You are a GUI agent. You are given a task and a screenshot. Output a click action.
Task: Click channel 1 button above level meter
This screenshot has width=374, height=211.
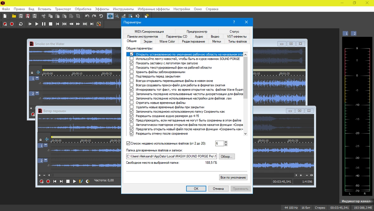[345, 33]
